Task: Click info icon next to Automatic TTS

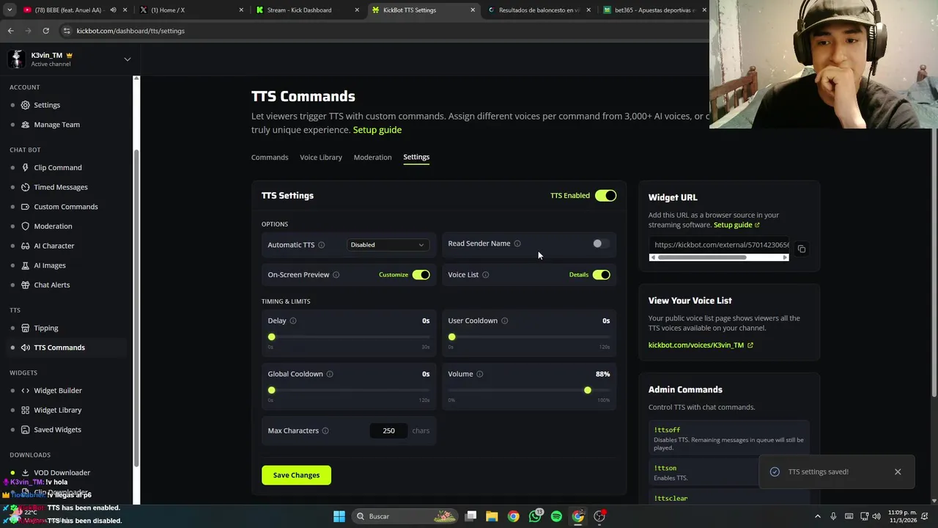Action: click(x=321, y=245)
